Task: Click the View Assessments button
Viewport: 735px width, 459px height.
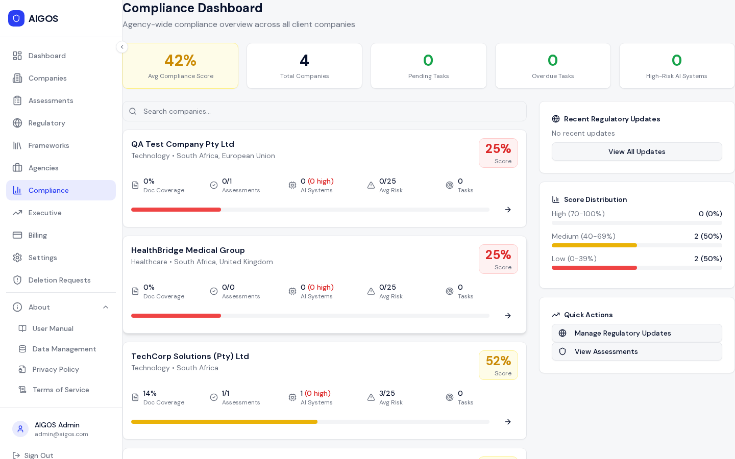Action: click(x=636, y=351)
